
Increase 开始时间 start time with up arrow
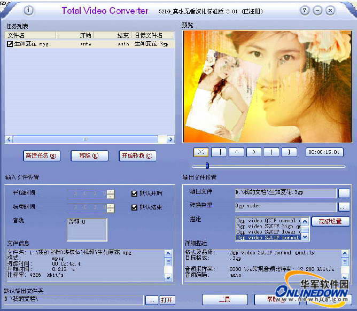click(111, 192)
